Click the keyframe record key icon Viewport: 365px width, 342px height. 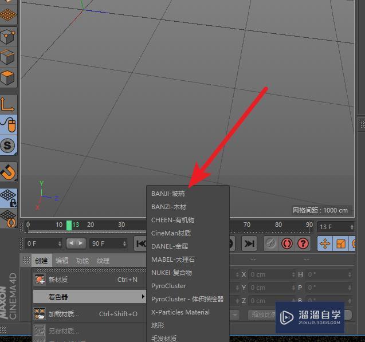point(270,243)
